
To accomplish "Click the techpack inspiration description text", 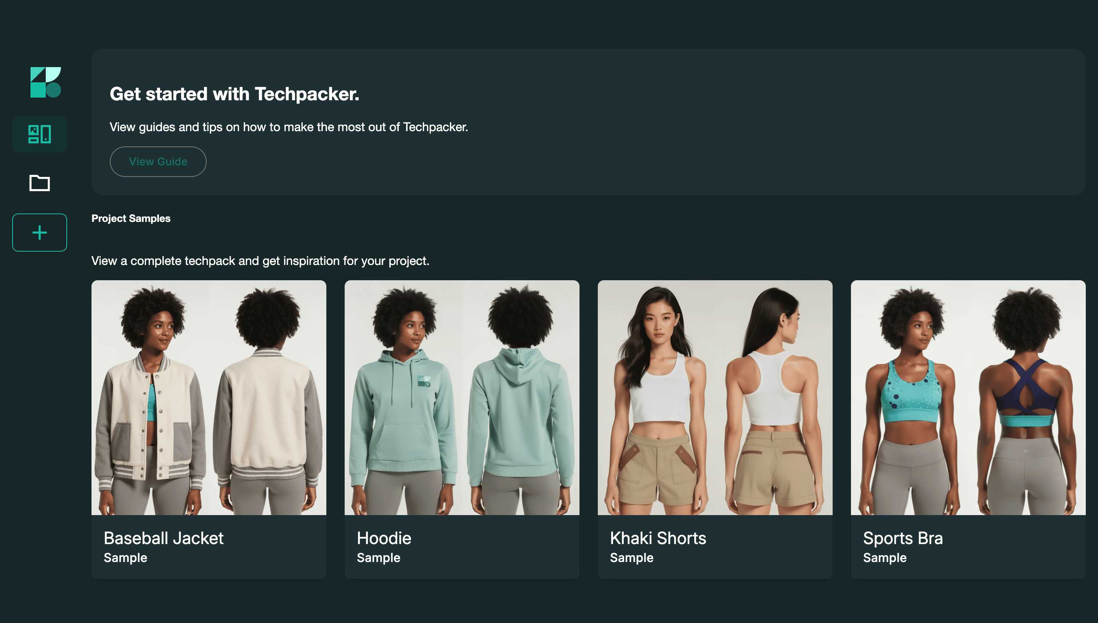I will (260, 260).
